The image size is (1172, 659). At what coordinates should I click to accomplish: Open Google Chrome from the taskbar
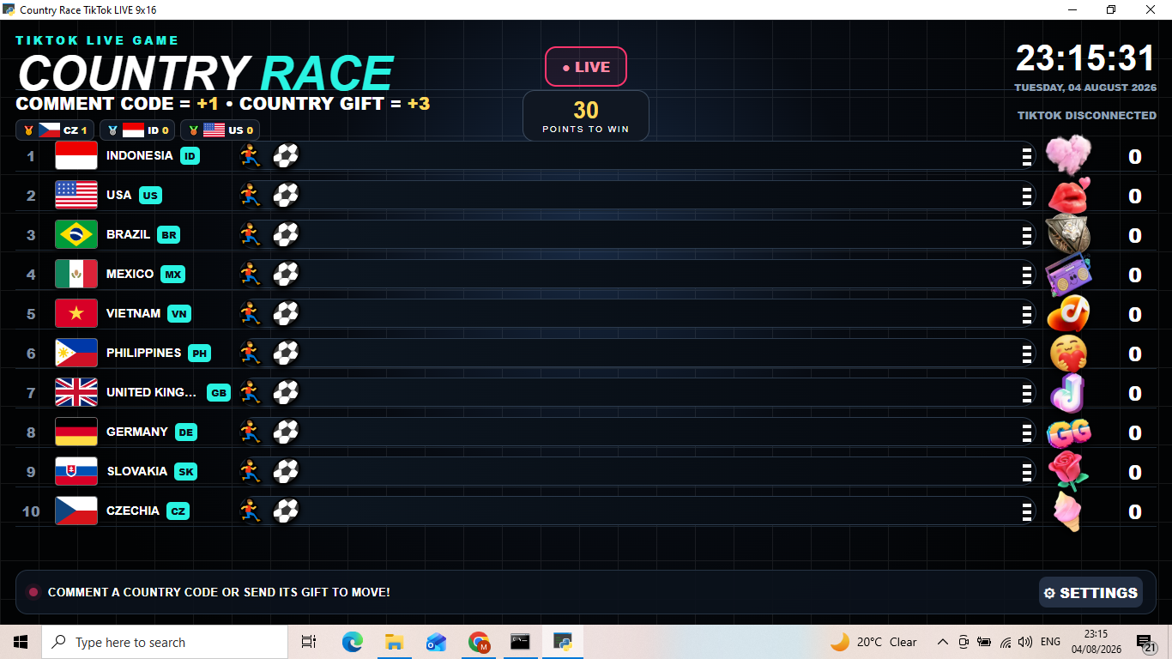[479, 642]
